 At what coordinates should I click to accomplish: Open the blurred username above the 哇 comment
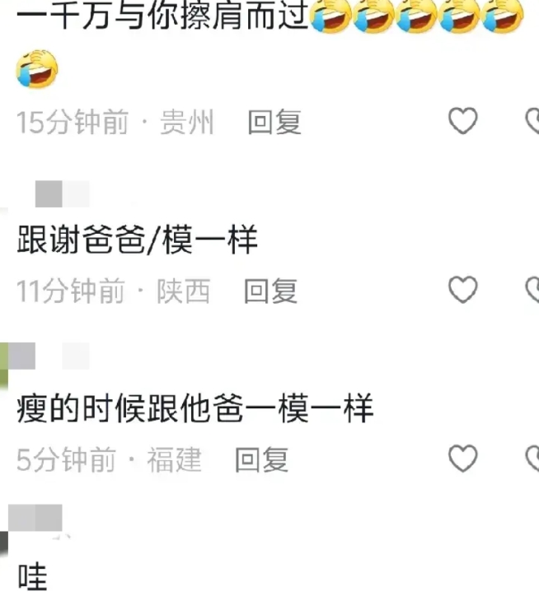coord(35,518)
